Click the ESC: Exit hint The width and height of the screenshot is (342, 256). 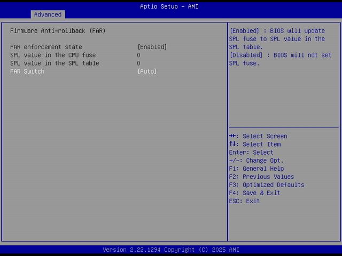click(244, 201)
